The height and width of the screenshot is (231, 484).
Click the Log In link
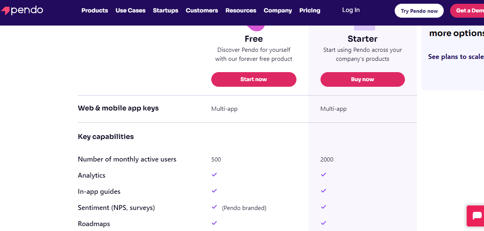(351, 10)
